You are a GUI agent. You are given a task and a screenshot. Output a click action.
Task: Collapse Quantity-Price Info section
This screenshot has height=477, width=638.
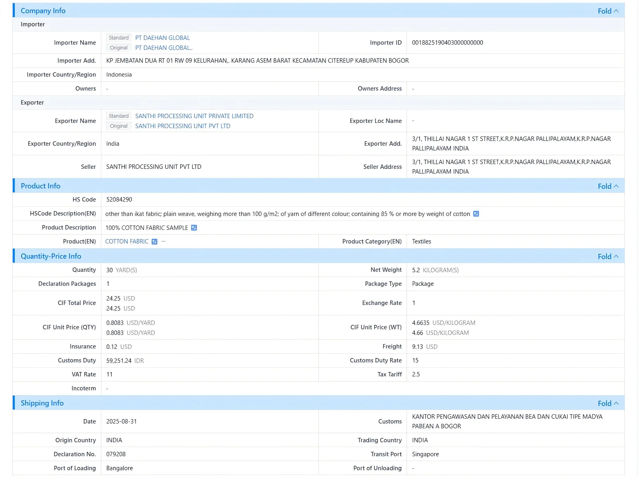click(x=608, y=257)
